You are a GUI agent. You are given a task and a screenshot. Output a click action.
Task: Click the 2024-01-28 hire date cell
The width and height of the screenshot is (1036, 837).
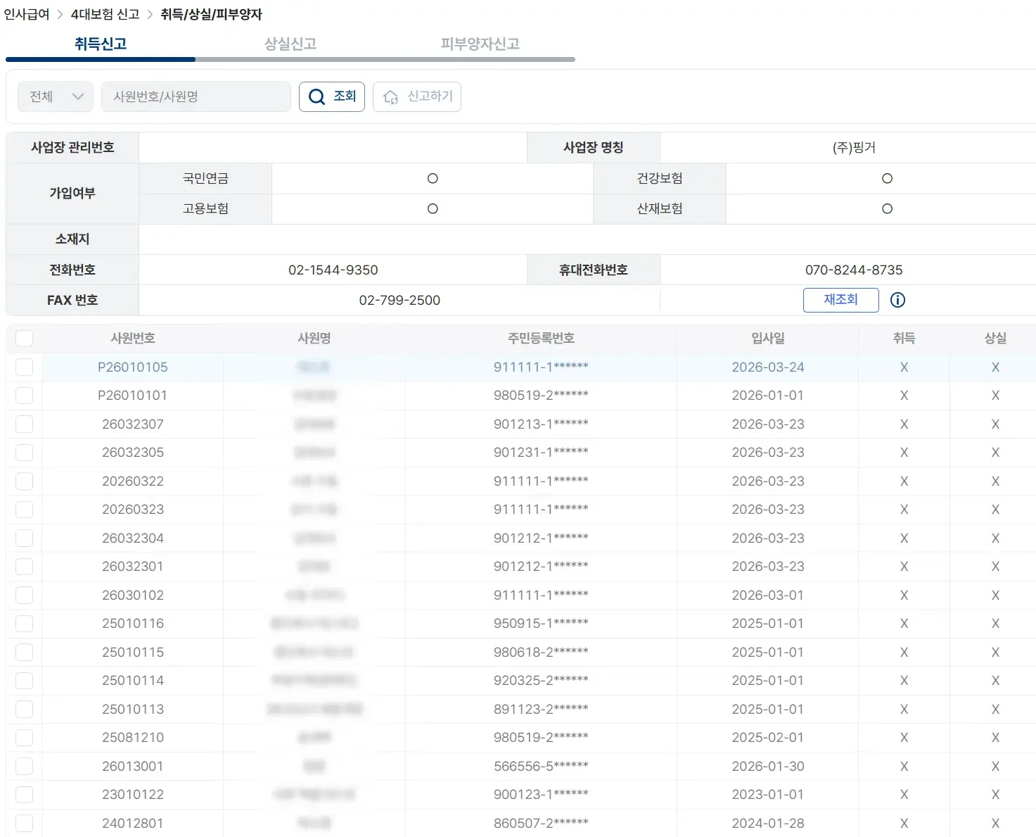(767, 823)
